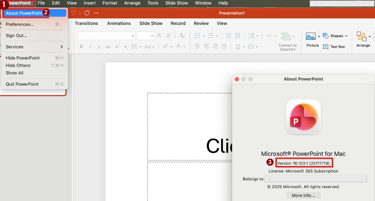The height and width of the screenshot is (201, 375).
Task: Click the clear formatting icon
Action: coord(182,36)
